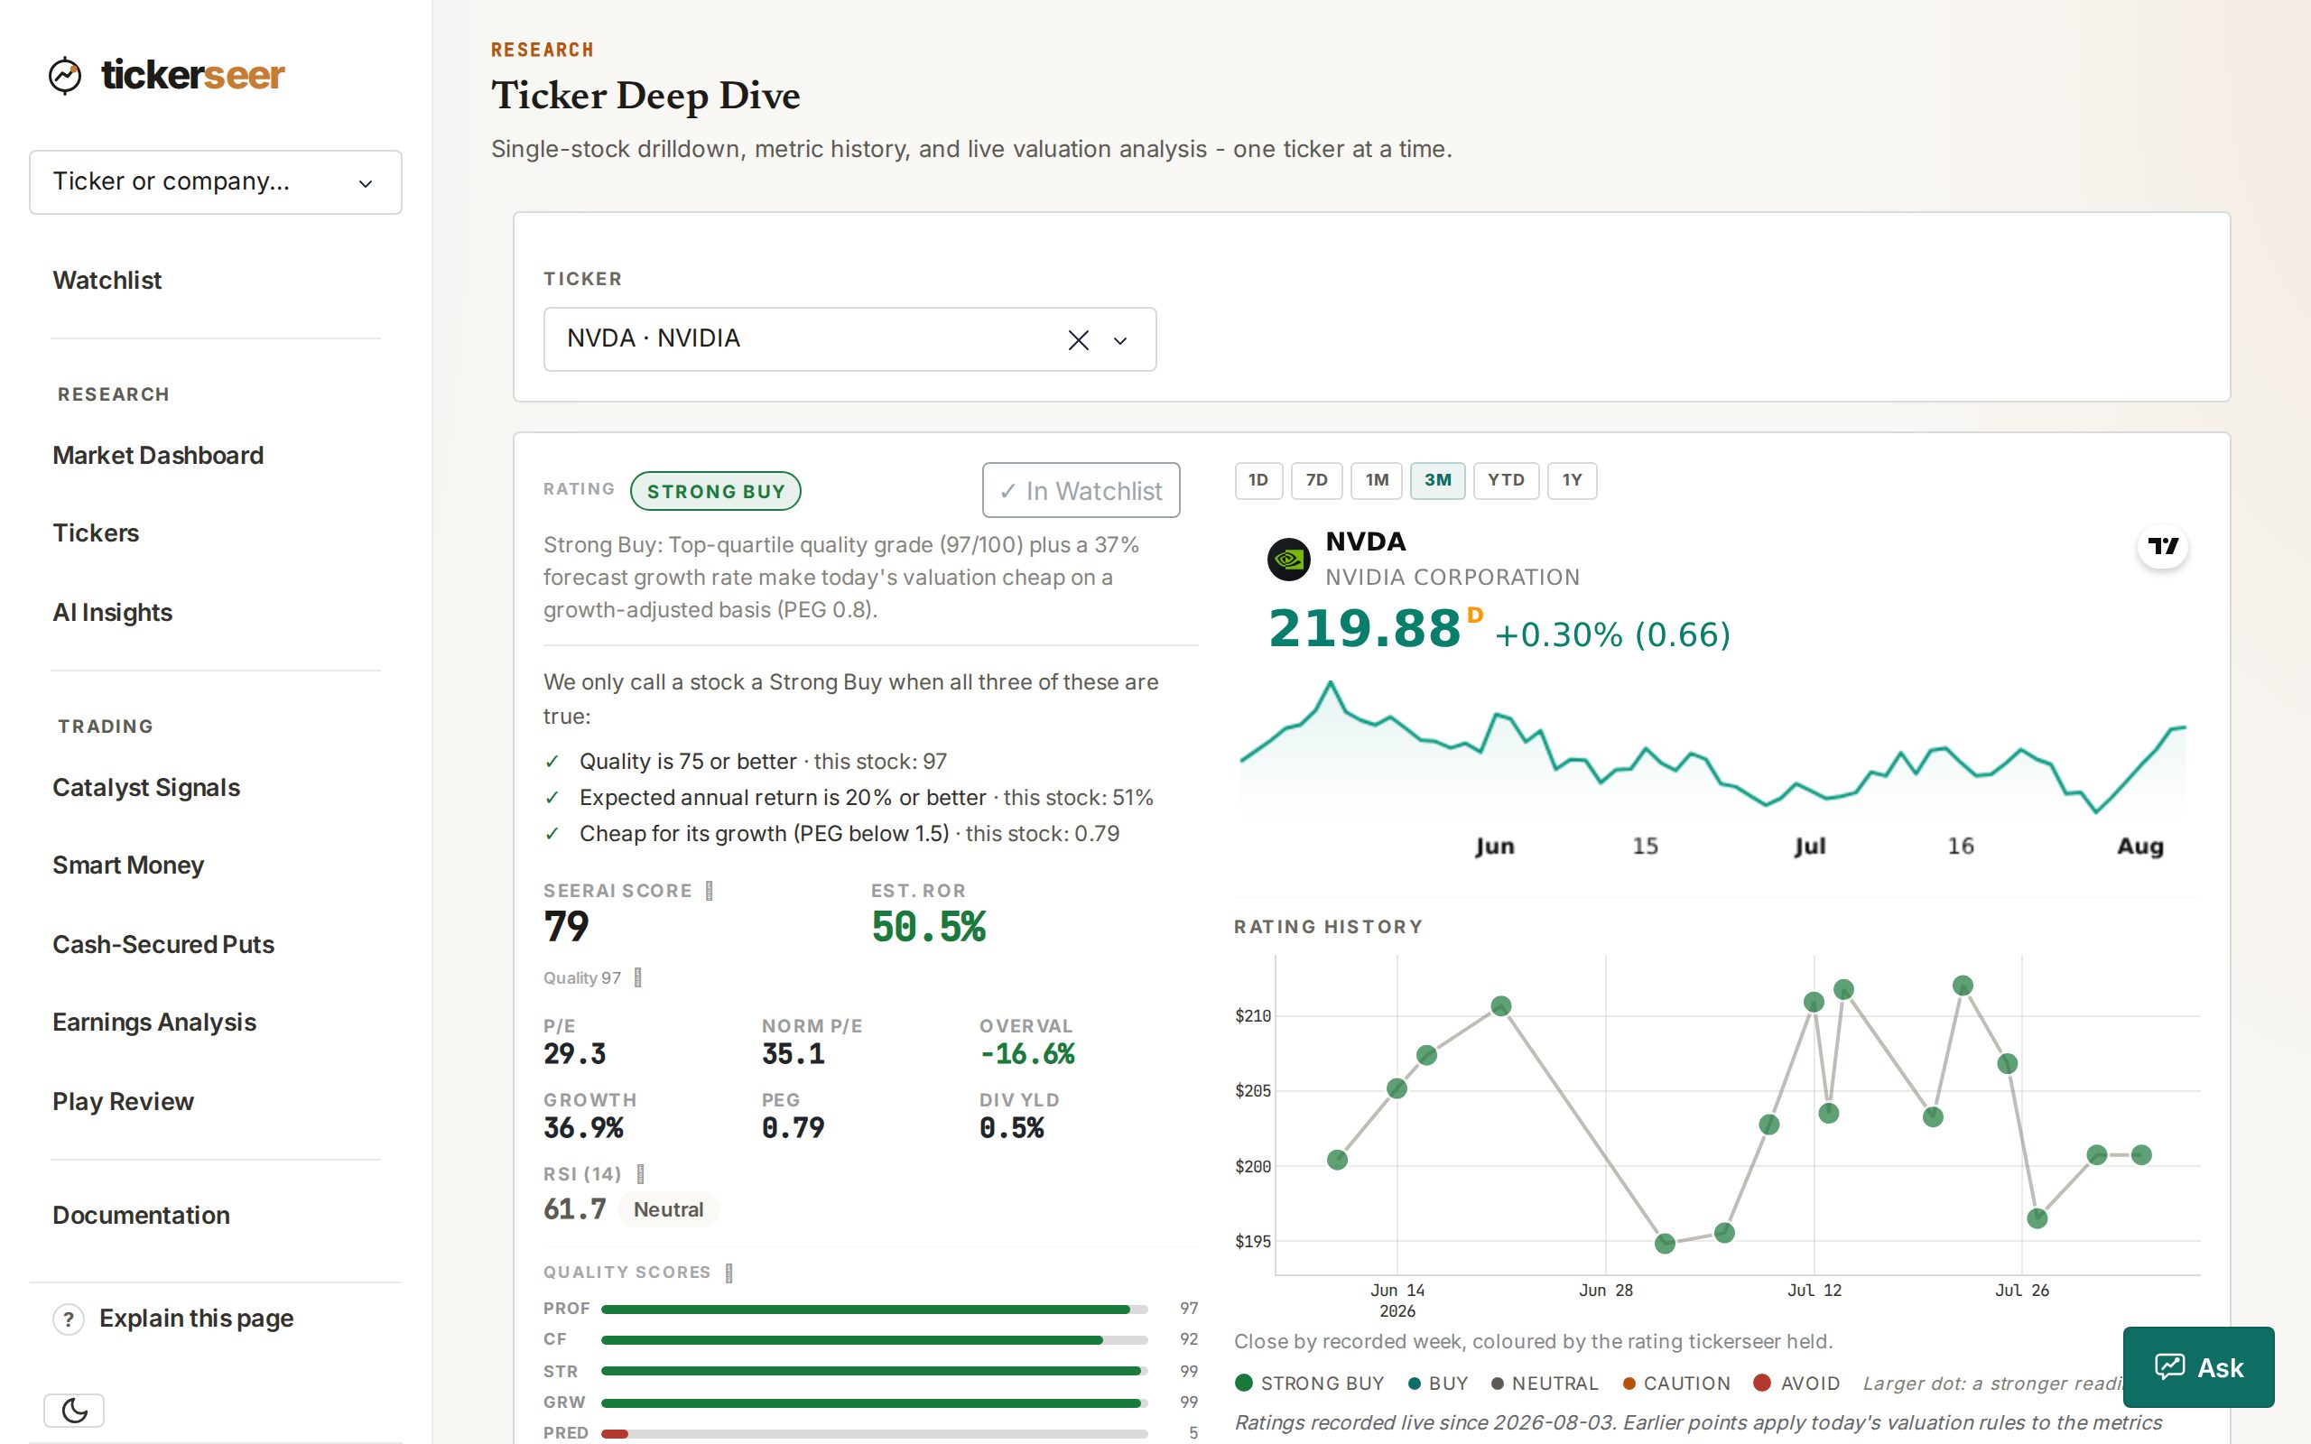Click the RSI (14) info icon
This screenshot has width=2311, height=1444.
641,1174
